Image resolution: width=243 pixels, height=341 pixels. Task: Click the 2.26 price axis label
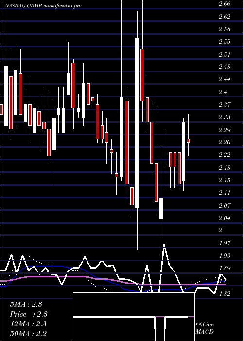(x=225, y=142)
